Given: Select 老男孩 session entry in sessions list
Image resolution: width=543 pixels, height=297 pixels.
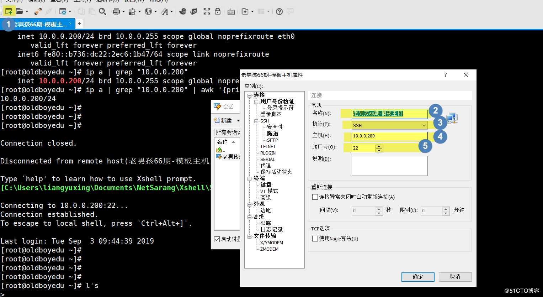Looking at the screenshot, I should point(228,157).
